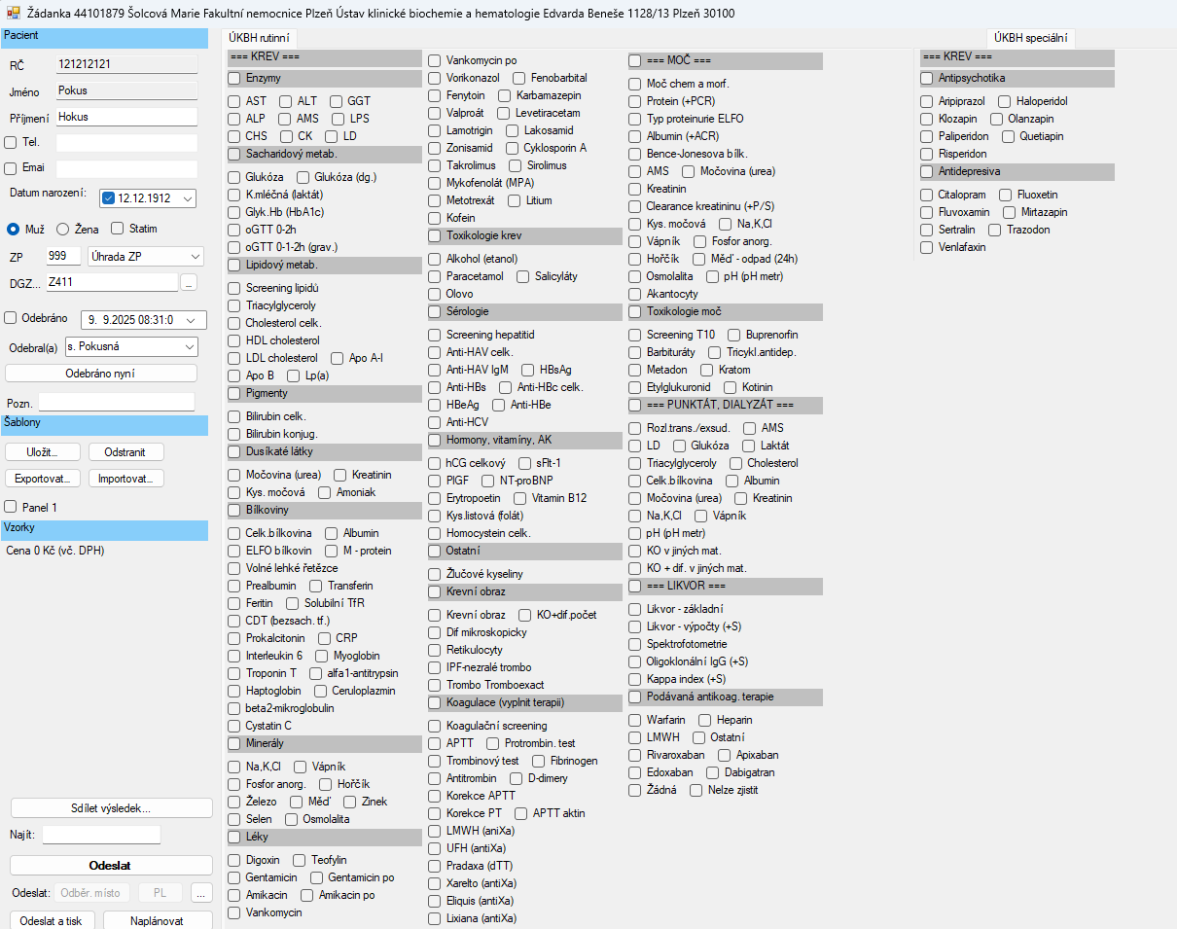1177x929 pixels.
Task: Tick the CRP checkbox
Action: [325, 638]
